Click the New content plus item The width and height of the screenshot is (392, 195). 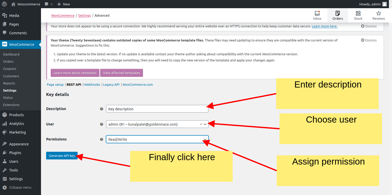(x=64, y=4)
